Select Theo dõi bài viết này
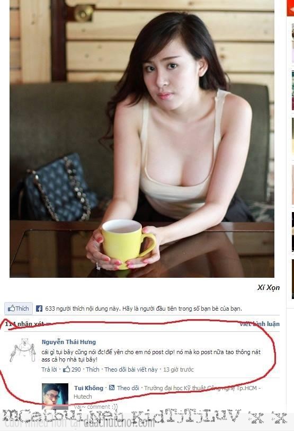This screenshot has width=294, height=431. [x=131, y=370]
